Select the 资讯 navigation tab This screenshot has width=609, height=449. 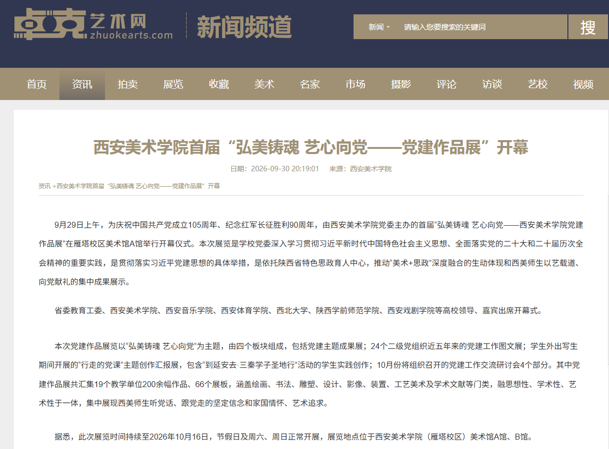tap(82, 84)
